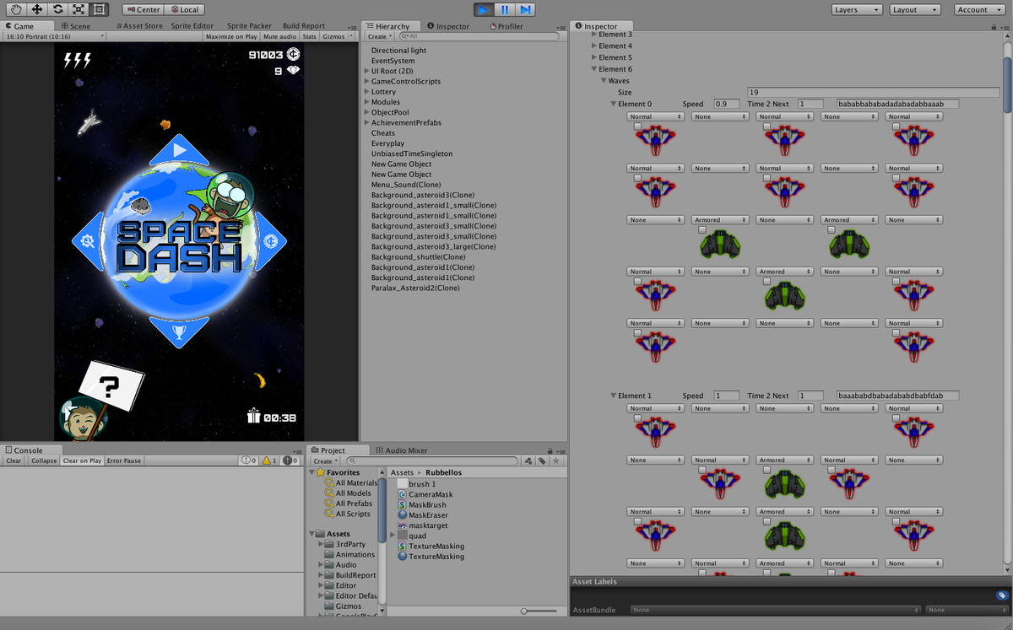The height and width of the screenshot is (630, 1013).
Task: Click the save search star icon
Action: [x=555, y=461]
